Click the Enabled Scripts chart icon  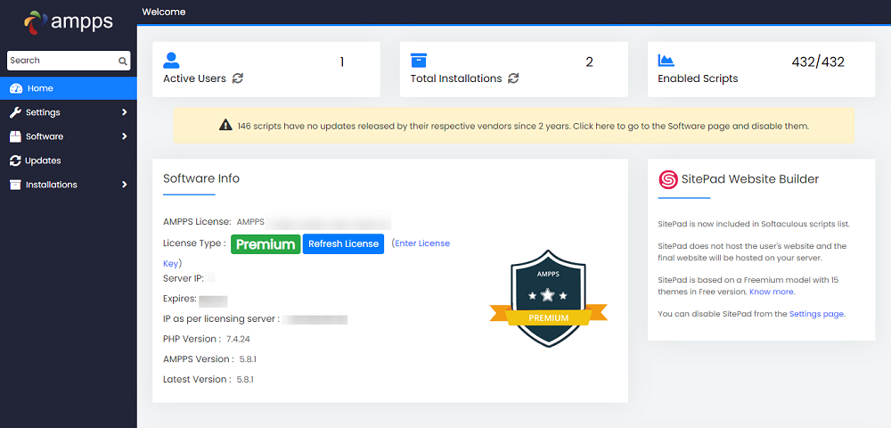[x=666, y=61]
